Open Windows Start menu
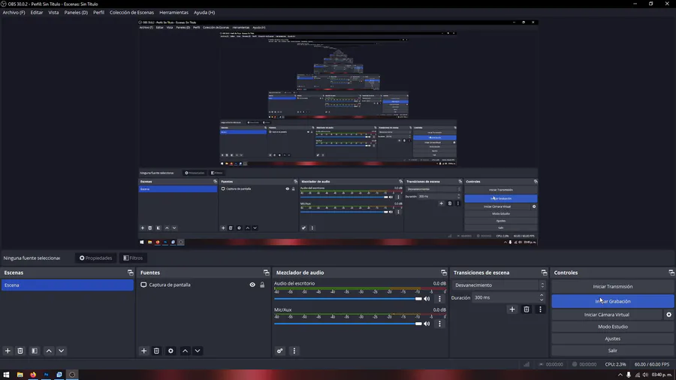Screen dimensions: 676x380 coord(7,375)
